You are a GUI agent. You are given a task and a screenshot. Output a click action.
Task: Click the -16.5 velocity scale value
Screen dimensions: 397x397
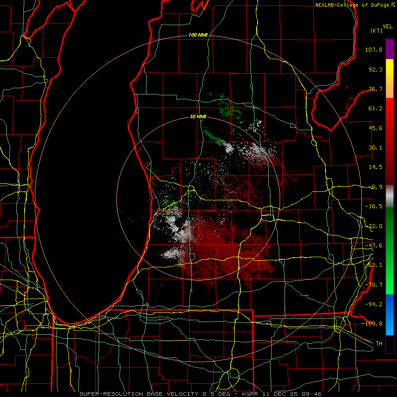coord(374,206)
